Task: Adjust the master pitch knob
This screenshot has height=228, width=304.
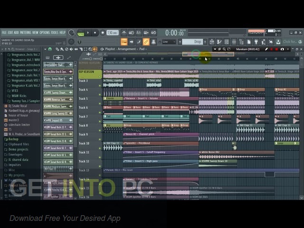Action: click(71, 41)
